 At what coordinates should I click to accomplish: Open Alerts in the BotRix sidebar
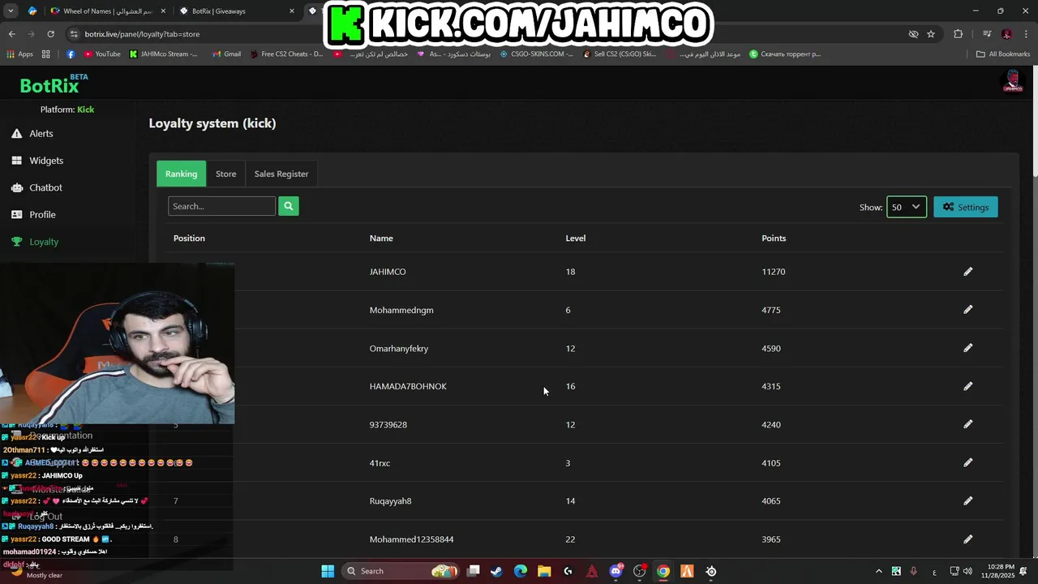coord(32,134)
